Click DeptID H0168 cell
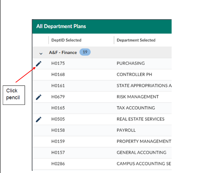This screenshot has width=211, height=173. click(x=58, y=75)
